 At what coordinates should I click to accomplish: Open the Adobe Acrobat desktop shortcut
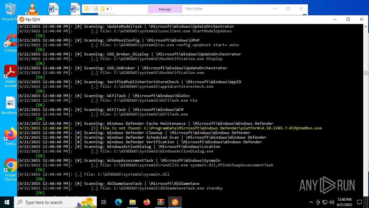(x=10, y=76)
